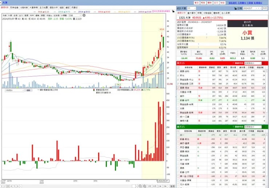This screenshot has height=188, width=269.
Task: Click the 體檢 button at top
Action: pos(209,3)
